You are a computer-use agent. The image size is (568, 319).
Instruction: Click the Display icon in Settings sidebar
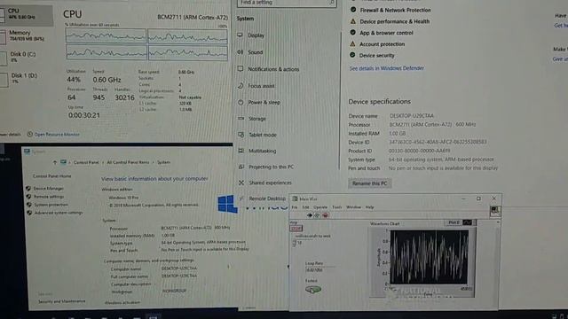click(x=240, y=35)
